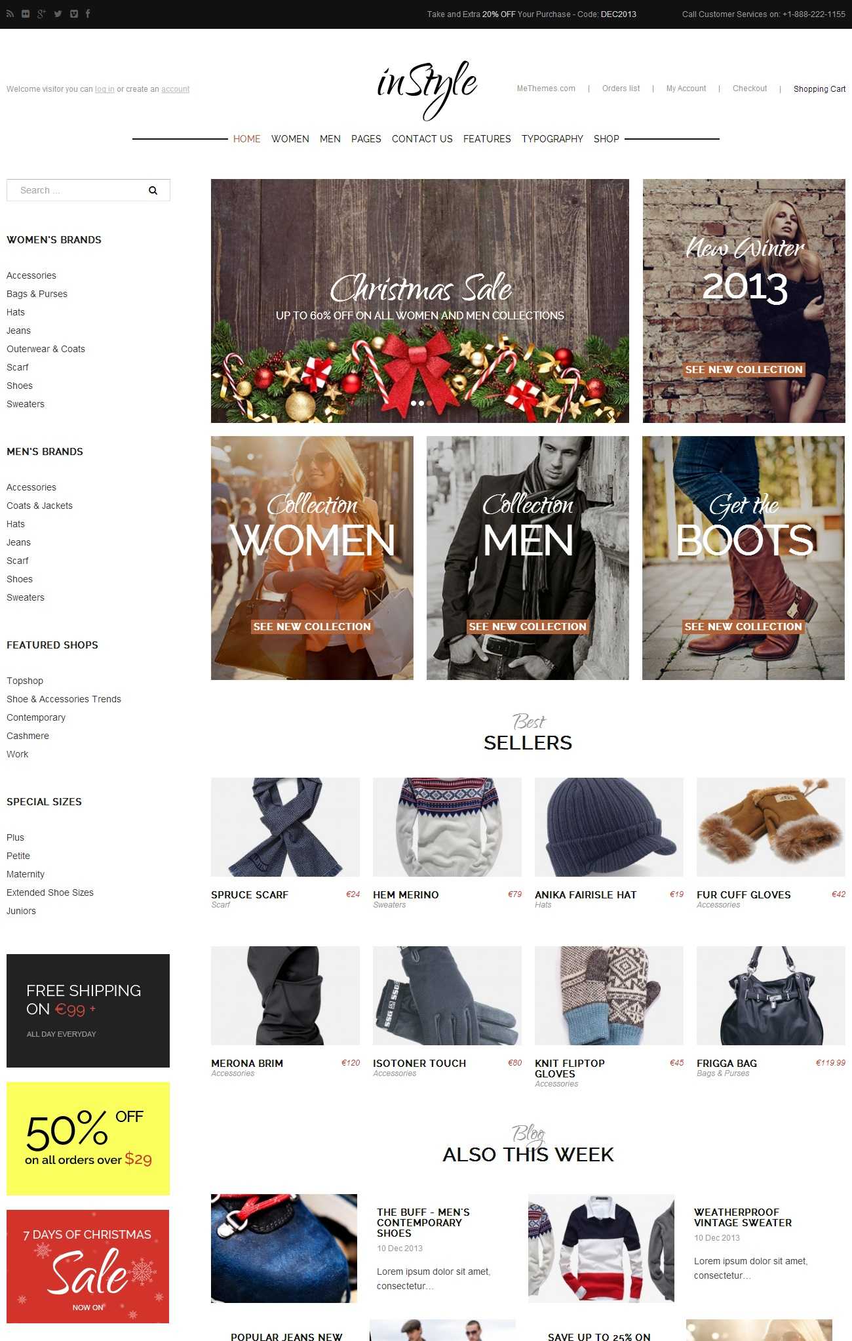852x1341 pixels.
Task: Select Outerwear & Coats under Women's Brands
Action: [x=46, y=349]
